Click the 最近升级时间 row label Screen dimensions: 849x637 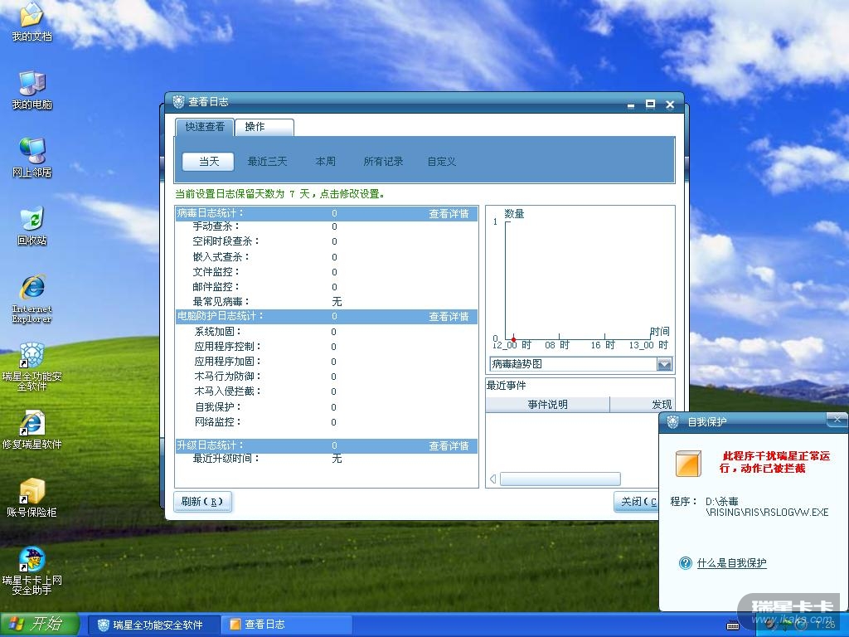coord(226,459)
